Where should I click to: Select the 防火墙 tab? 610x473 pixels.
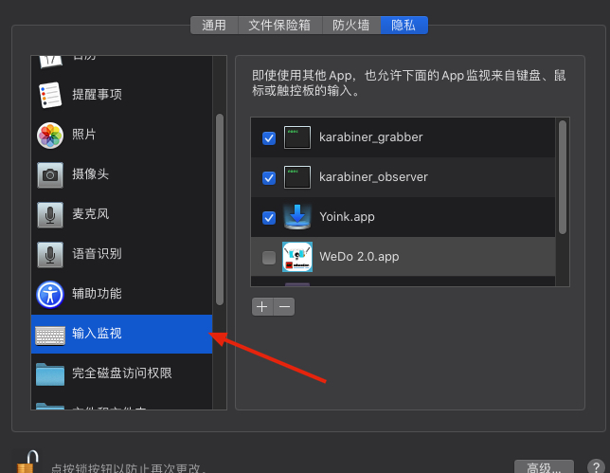point(350,26)
